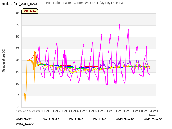Click the Wat1_Ts-16 legend entry
The image size is (172, 129).
pos(48,119)
